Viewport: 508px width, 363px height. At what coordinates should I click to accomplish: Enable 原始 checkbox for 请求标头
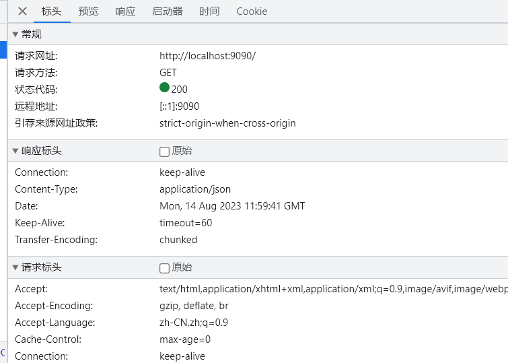coord(165,268)
